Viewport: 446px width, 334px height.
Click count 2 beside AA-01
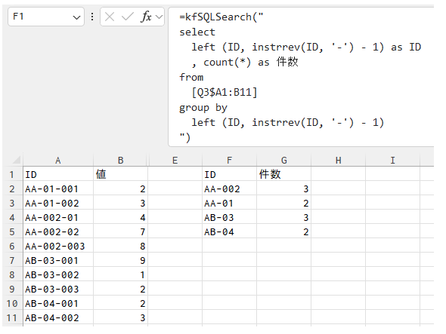[x=284, y=203]
